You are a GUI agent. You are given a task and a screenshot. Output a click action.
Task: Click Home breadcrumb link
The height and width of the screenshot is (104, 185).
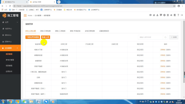(30, 15)
